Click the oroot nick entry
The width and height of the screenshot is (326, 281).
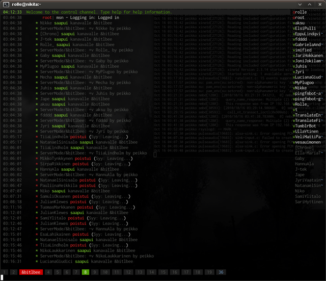pos(298,17)
